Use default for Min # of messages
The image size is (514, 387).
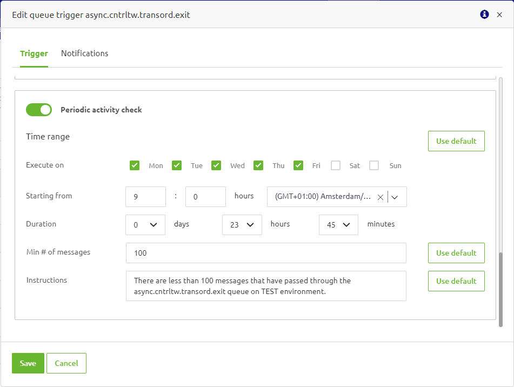(x=456, y=252)
